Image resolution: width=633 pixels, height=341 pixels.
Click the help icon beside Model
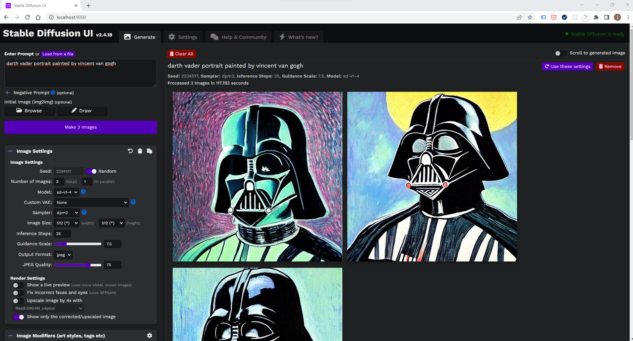click(x=84, y=192)
